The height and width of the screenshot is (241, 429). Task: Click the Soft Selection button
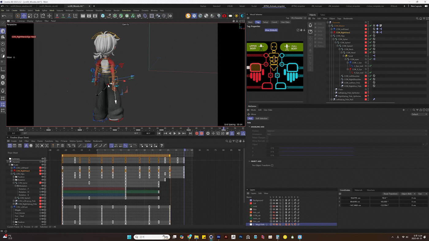261,118
